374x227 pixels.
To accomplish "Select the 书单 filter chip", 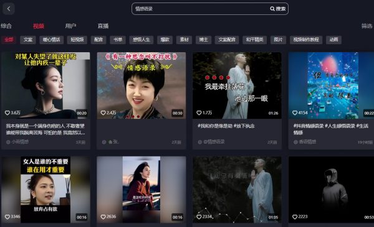I will click(118, 40).
